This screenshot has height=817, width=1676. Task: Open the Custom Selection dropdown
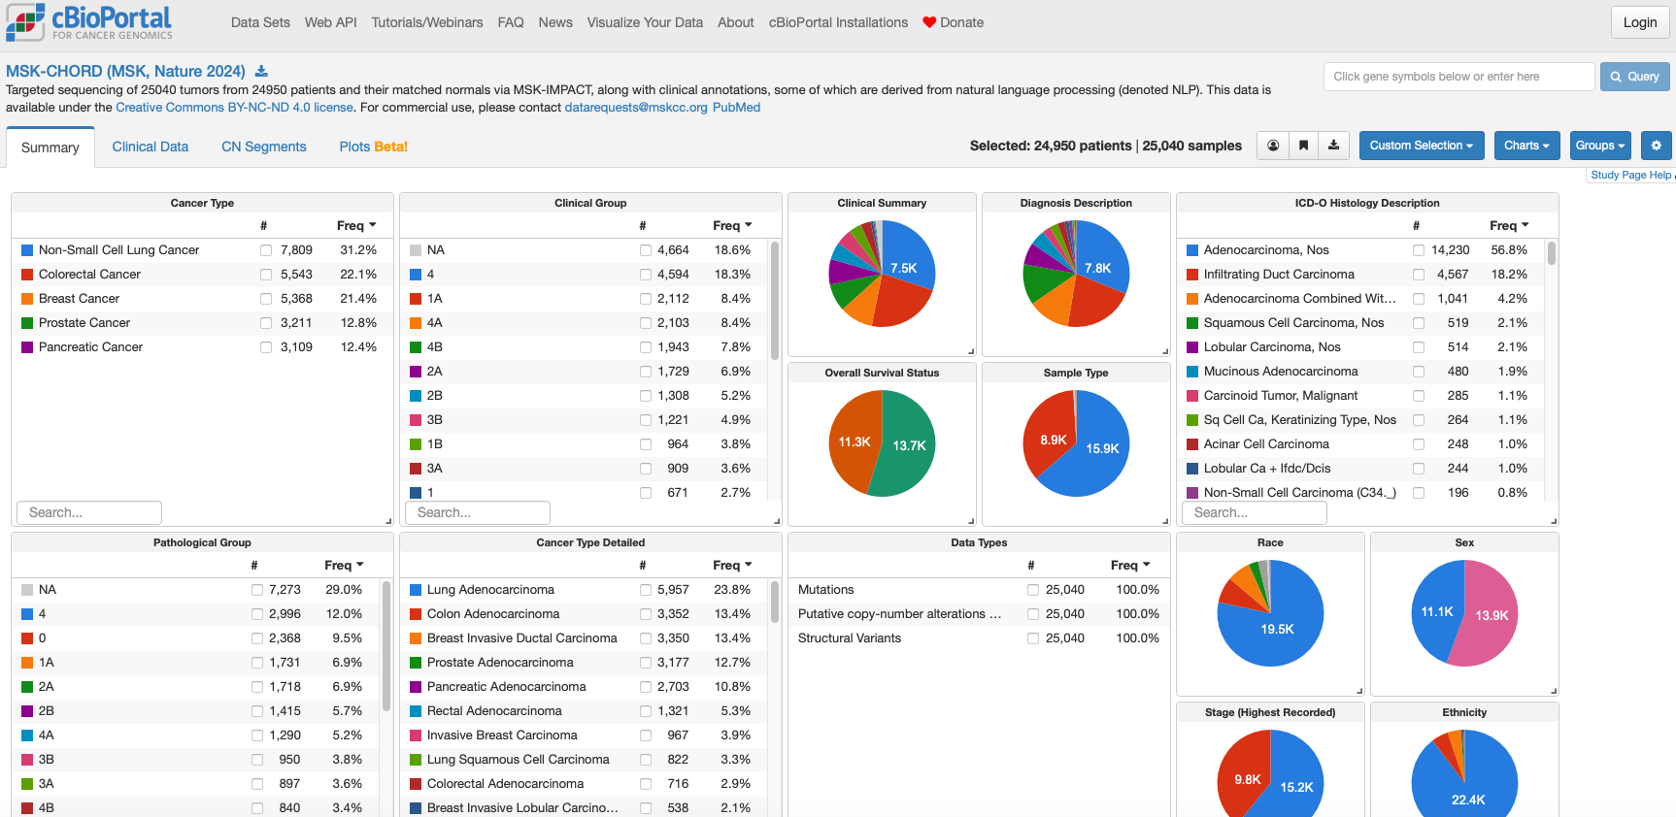(1421, 146)
